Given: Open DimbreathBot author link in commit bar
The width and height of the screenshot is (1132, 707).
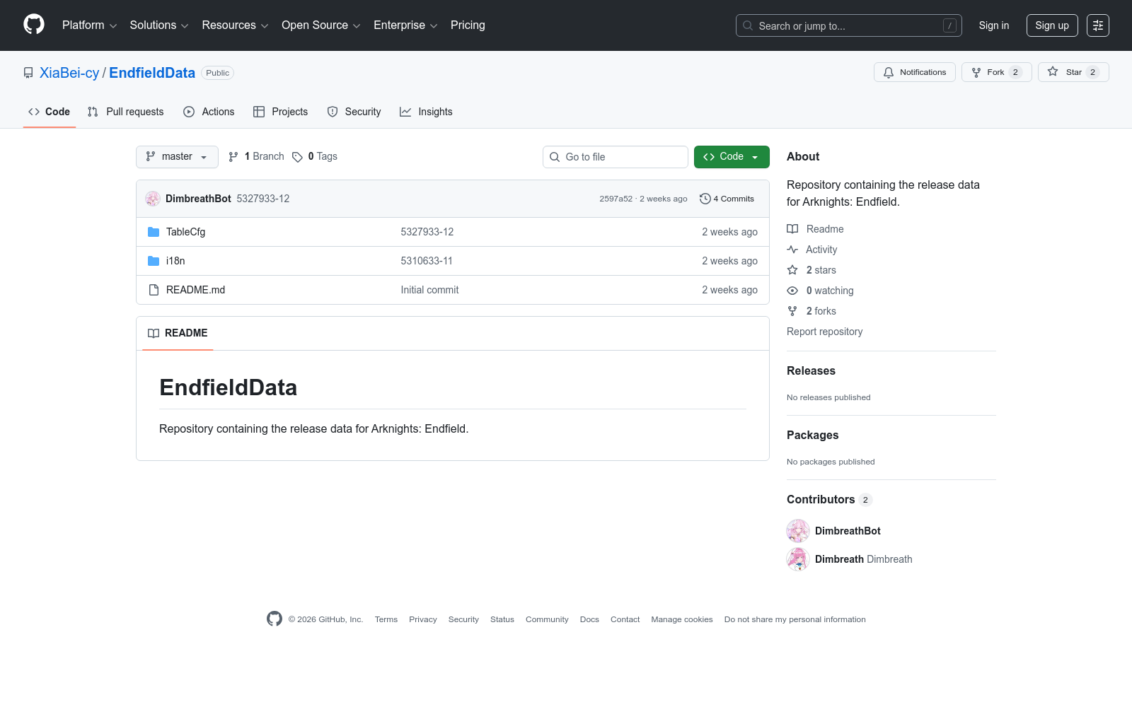Looking at the screenshot, I should (198, 199).
